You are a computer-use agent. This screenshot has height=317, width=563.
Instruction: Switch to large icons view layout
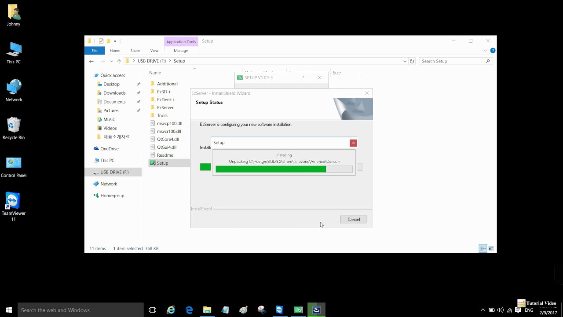coord(491,248)
